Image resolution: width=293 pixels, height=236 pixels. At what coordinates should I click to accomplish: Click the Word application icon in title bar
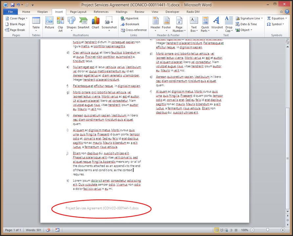click(x=5, y=5)
